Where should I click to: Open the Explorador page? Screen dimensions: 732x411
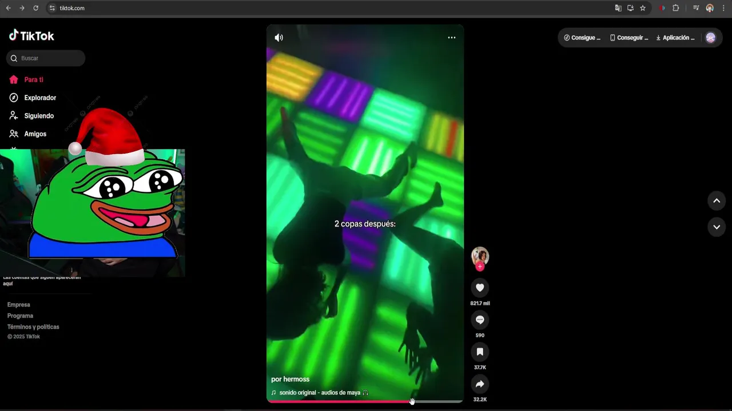[x=33, y=98]
